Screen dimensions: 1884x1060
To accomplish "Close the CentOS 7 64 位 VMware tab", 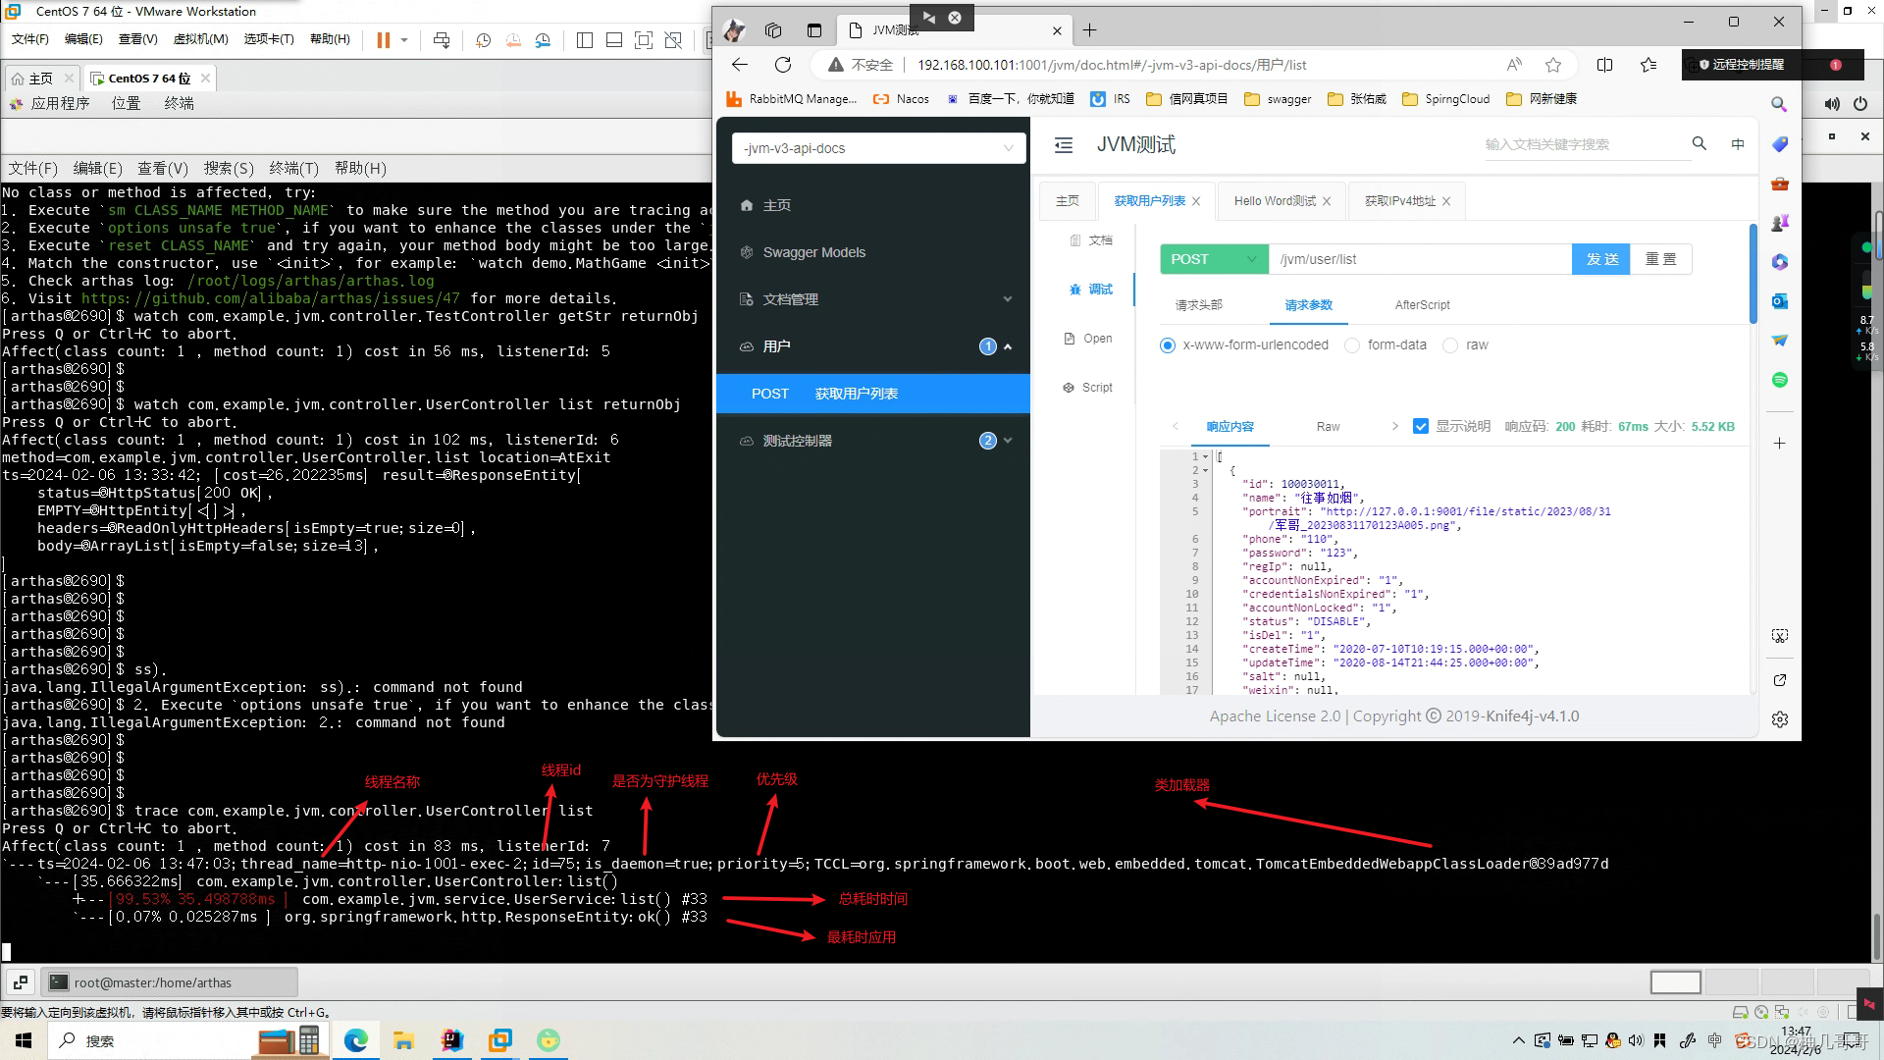I will pos(205,79).
